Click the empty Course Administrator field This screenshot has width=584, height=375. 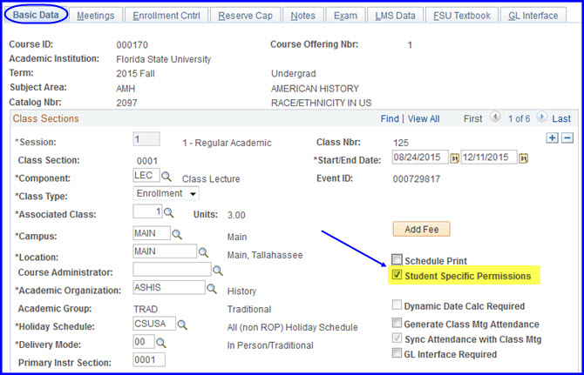coord(172,269)
